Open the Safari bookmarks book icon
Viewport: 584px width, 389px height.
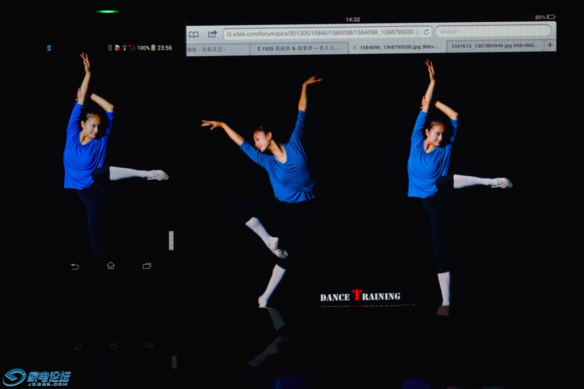coord(194,34)
